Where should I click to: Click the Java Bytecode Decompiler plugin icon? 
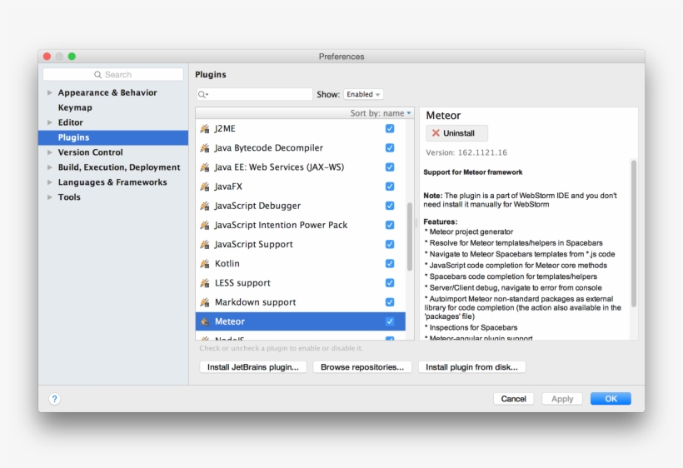(x=205, y=148)
